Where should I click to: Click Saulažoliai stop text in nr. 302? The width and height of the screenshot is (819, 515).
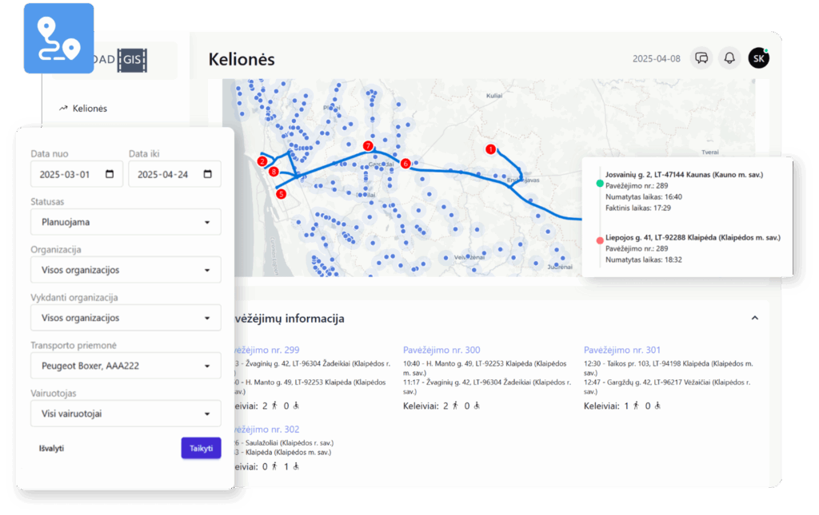284,443
